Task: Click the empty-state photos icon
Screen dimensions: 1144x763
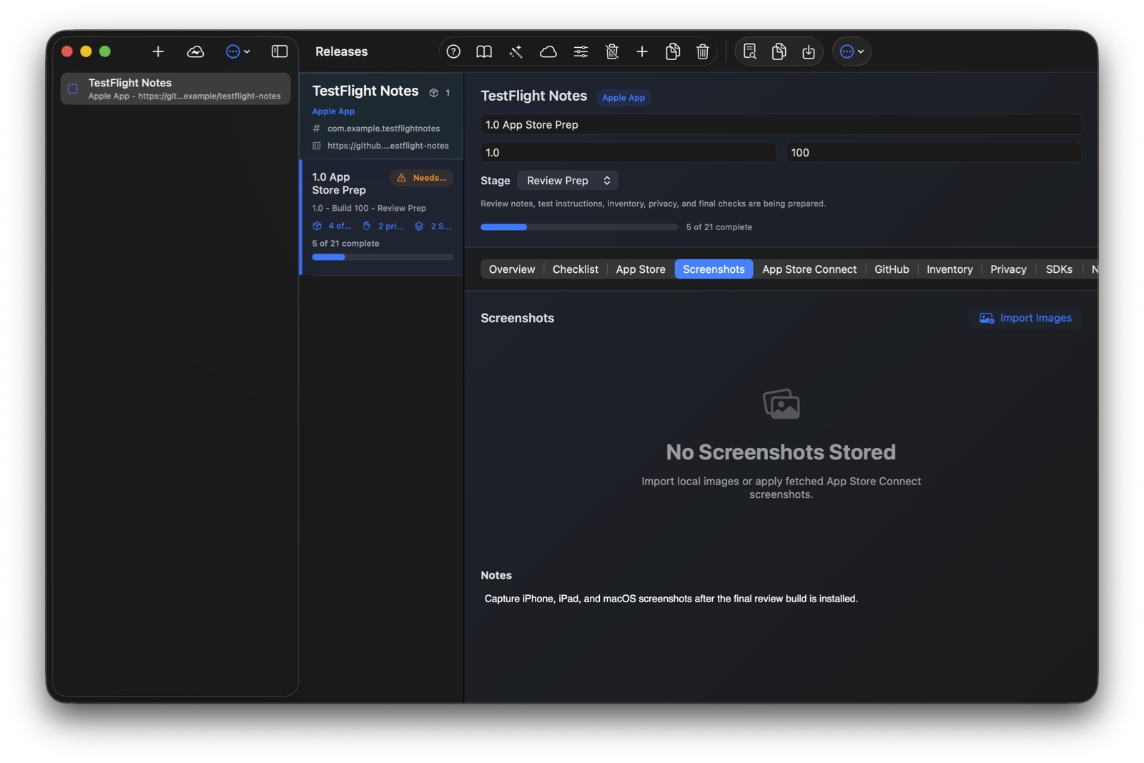Action: tap(781, 404)
